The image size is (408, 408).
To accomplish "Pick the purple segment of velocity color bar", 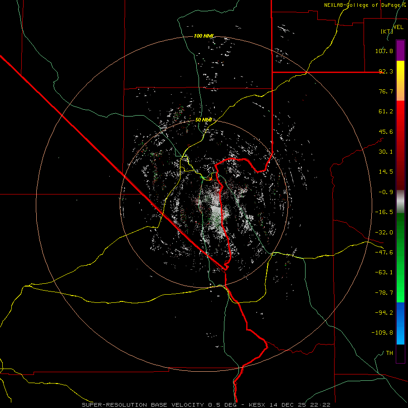I will click(400, 51).
